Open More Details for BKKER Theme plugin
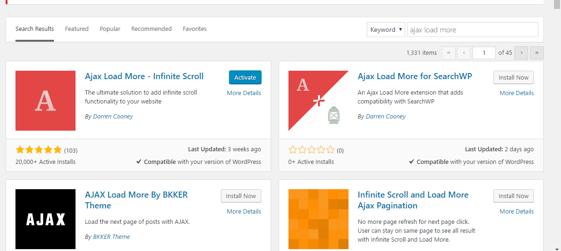This screenshot has width=561, height=251. [x=243, y=211]
